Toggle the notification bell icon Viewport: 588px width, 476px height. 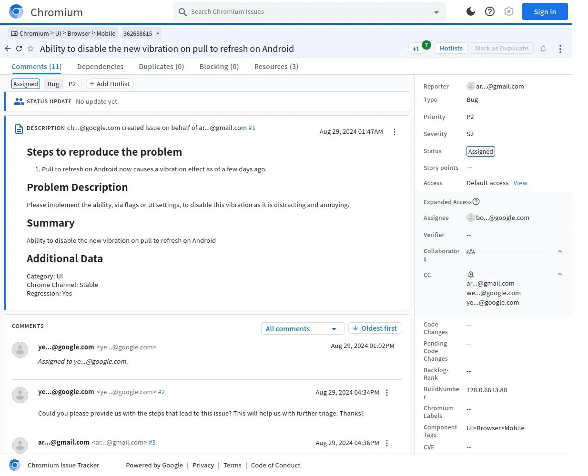(543, 49)
